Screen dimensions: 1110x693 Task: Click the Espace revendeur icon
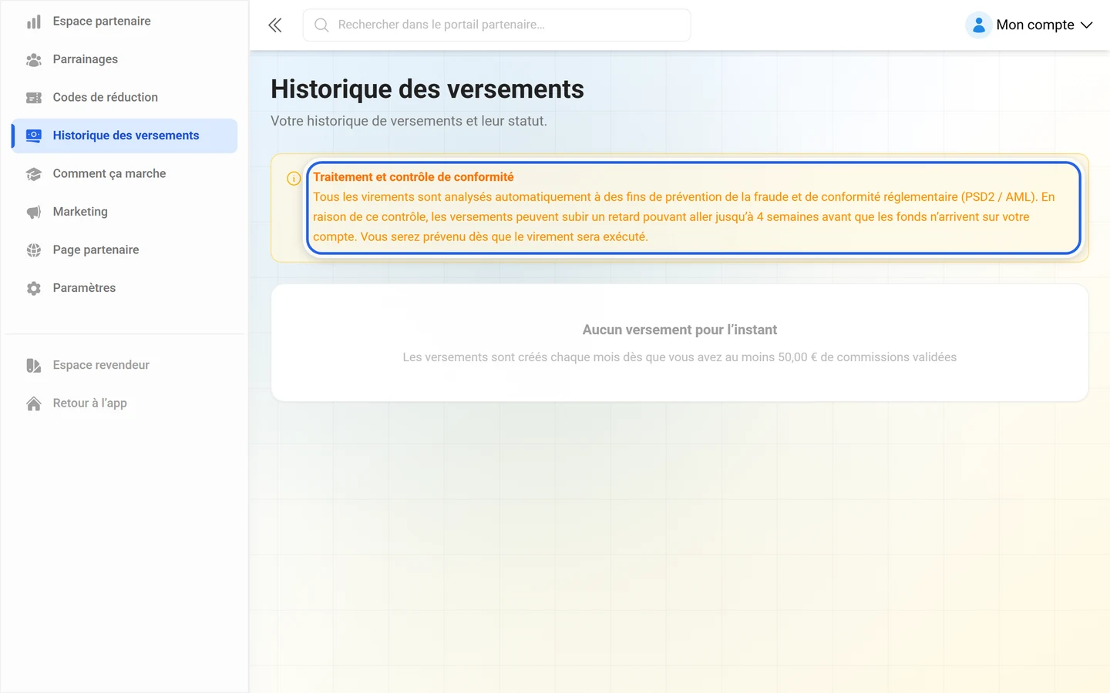coord(34,365)
